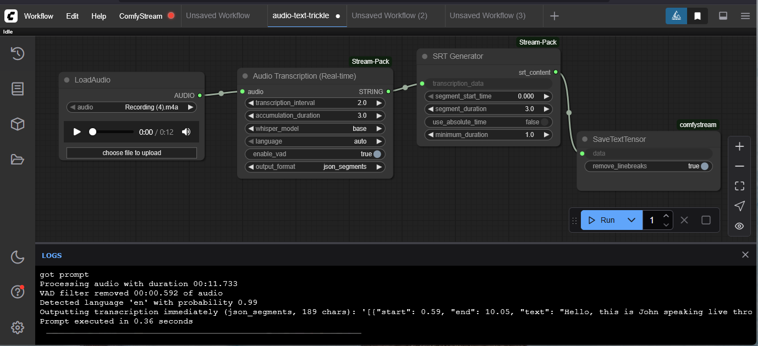Toggle use_absolute_time in SRT Generator

(545, 122)
